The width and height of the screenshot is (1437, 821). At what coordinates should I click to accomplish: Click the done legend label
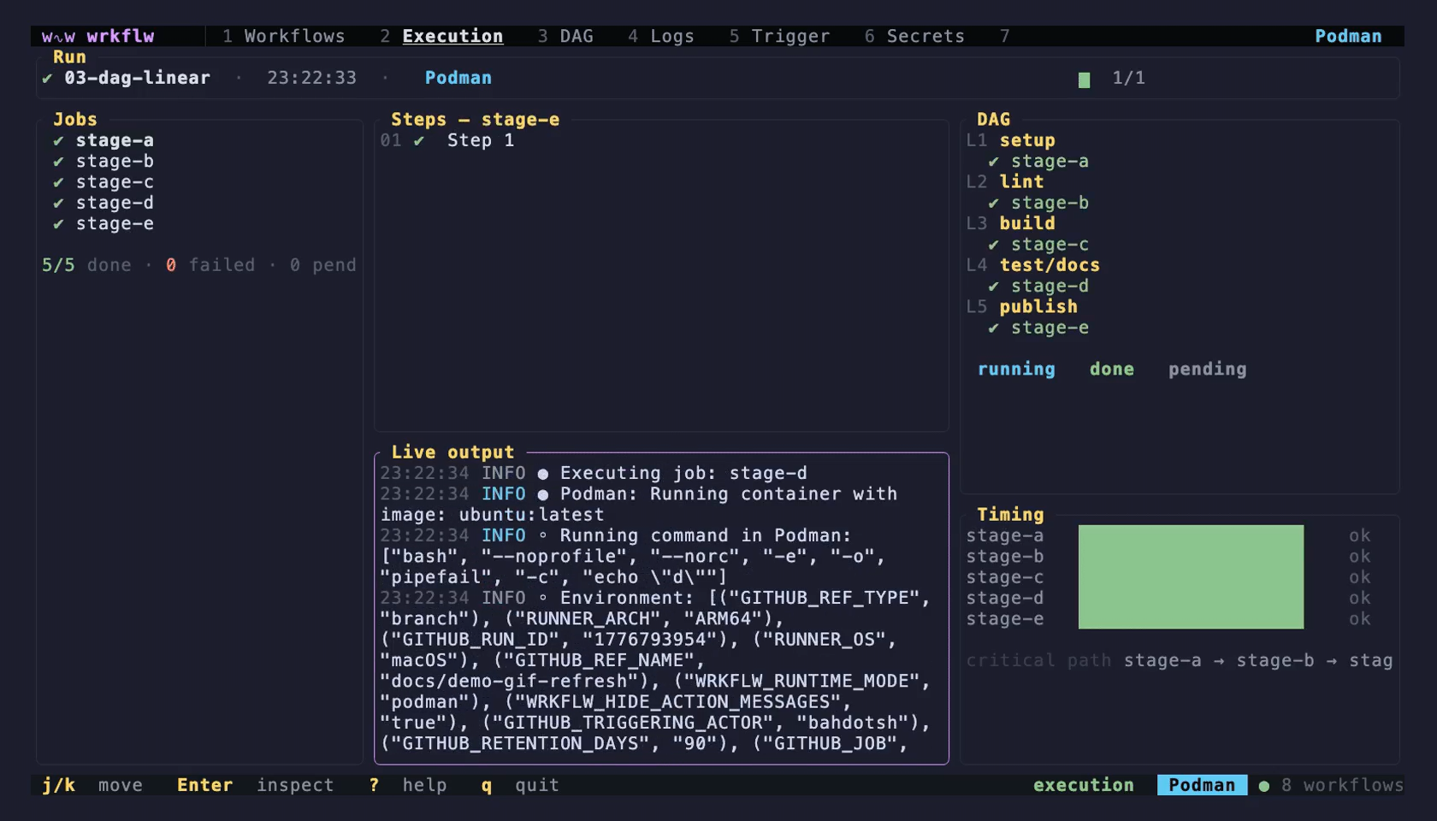(x=1111, y=369)
